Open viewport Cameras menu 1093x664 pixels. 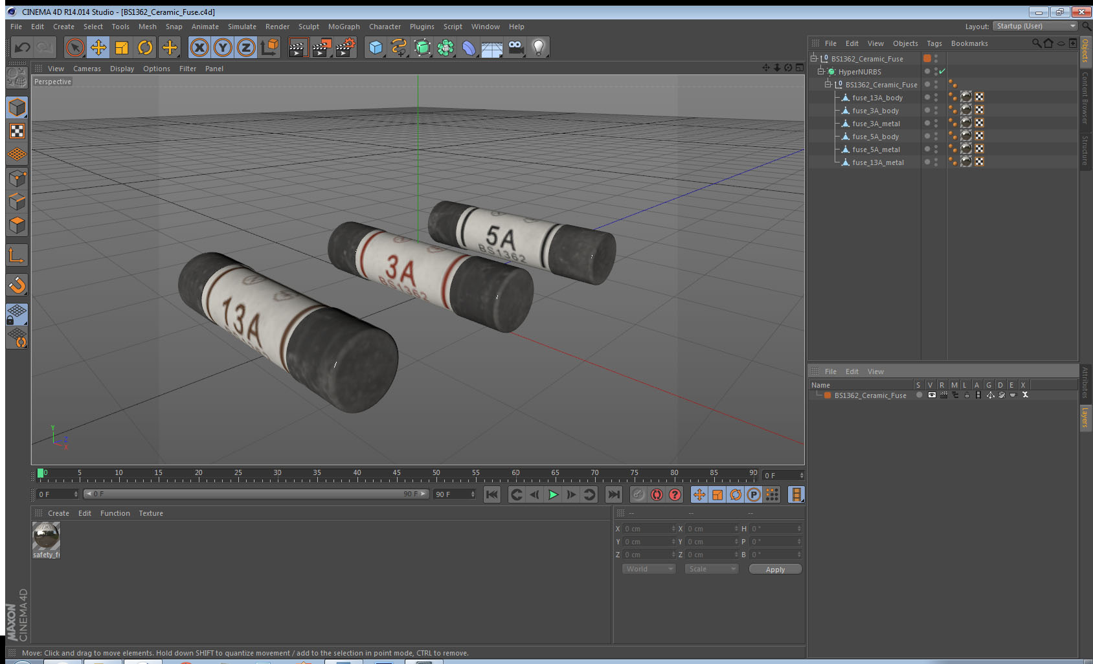click(87, 69)
